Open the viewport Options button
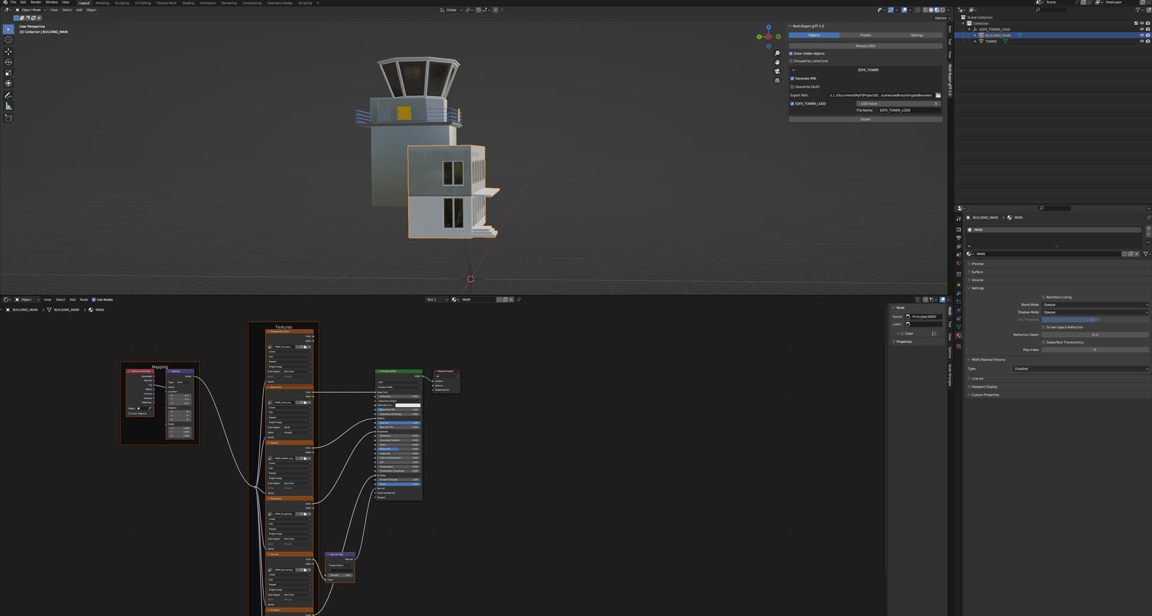The width and height of the screenshot is (1152, 616). click(x=941, y=18)
